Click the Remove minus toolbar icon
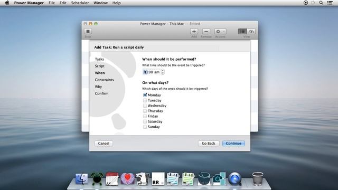 click(x=206, y=32)
